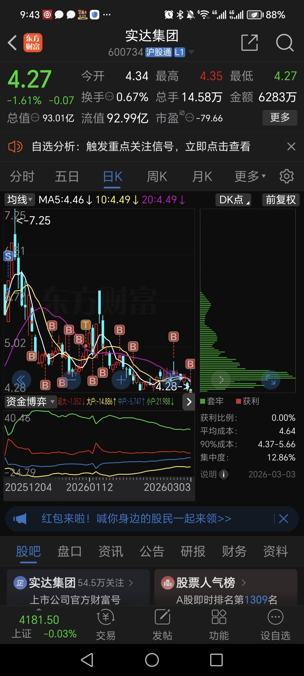Tap the L1 level badge

(x=179, y=52)
